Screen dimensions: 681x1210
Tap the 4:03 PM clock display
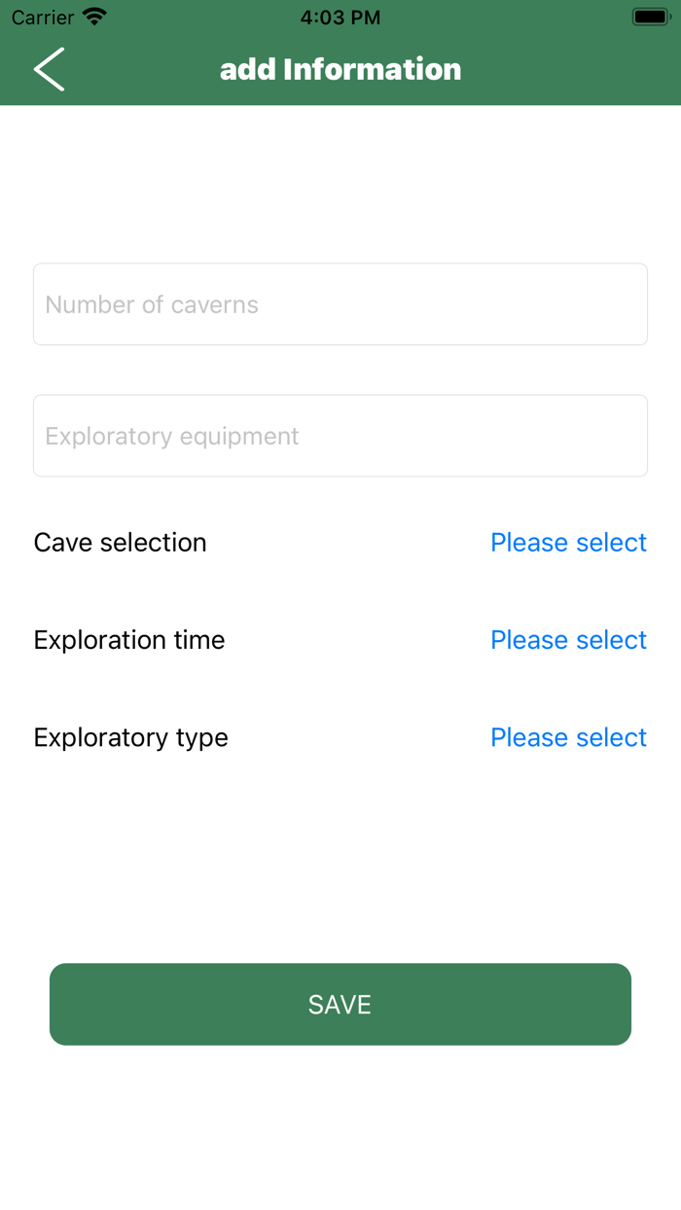point(340,17)
